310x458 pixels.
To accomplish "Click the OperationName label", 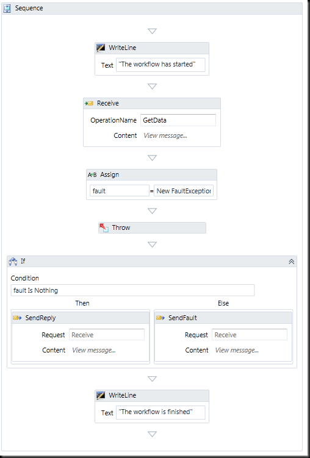I will [x=114, y=120].
